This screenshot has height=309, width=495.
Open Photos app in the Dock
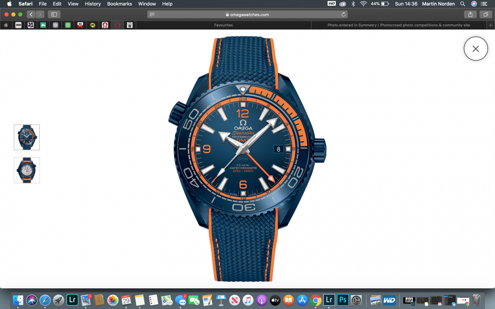point(113,300)
